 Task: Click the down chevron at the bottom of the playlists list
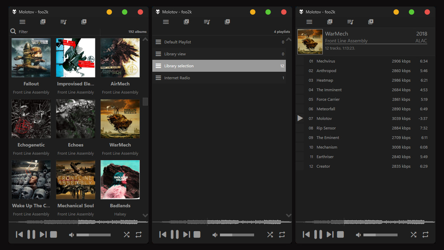(x=289, y=215)
